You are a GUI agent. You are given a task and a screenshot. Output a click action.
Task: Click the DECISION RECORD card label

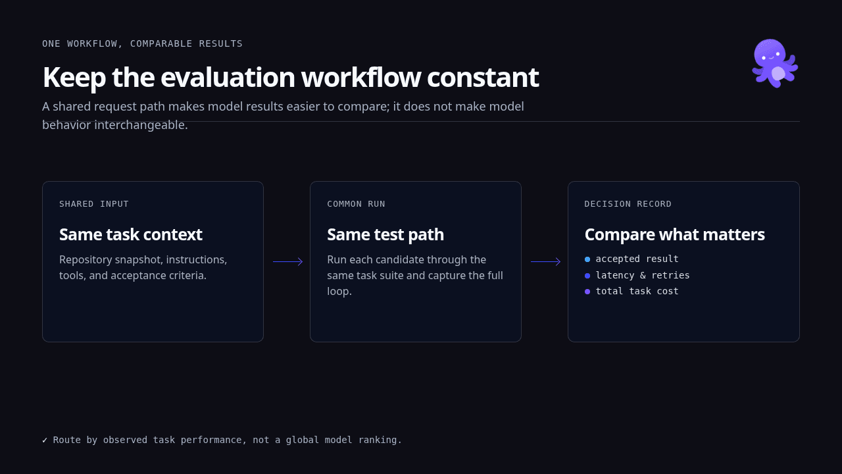(x=628, y=204)
